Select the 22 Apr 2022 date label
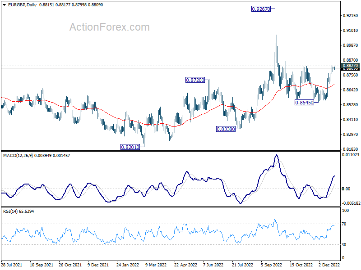 [186, 265]
